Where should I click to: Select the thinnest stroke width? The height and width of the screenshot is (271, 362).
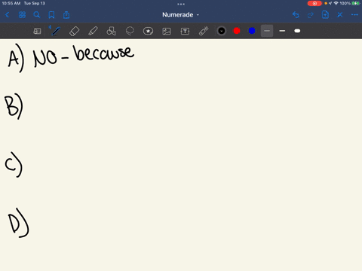click(267, 31)
